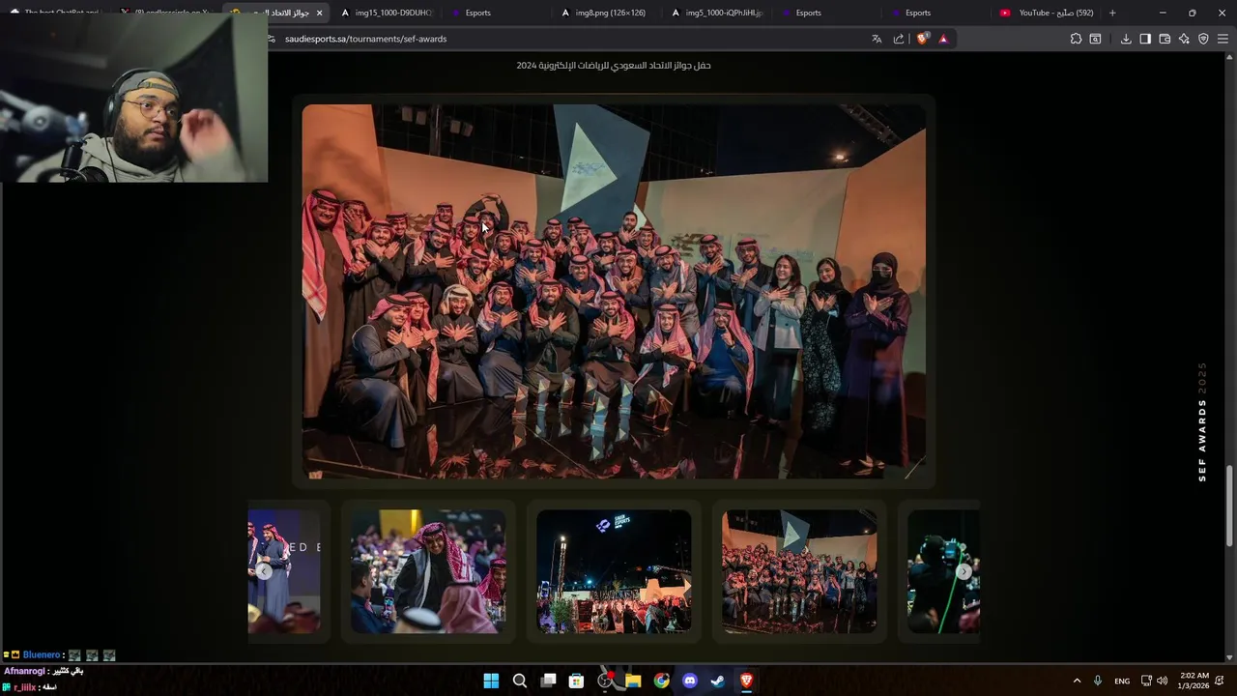Open a new tab with plus button
The image size is (1237, 696).
click(x=1112, y=13)
